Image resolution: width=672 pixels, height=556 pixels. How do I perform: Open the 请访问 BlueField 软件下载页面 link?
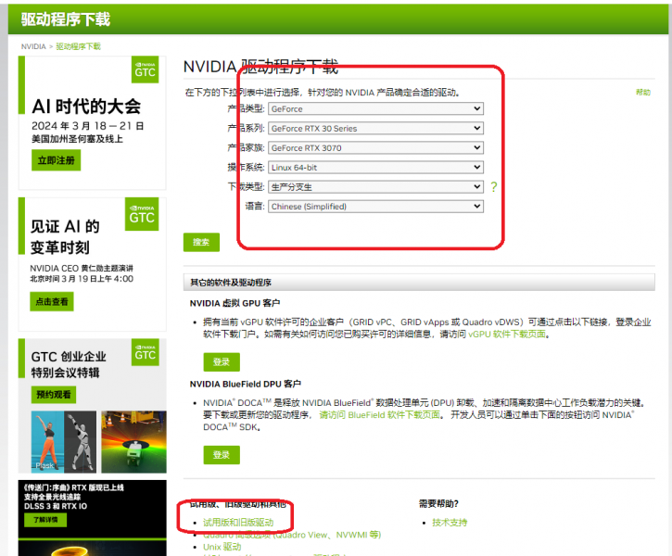[380, 414]
